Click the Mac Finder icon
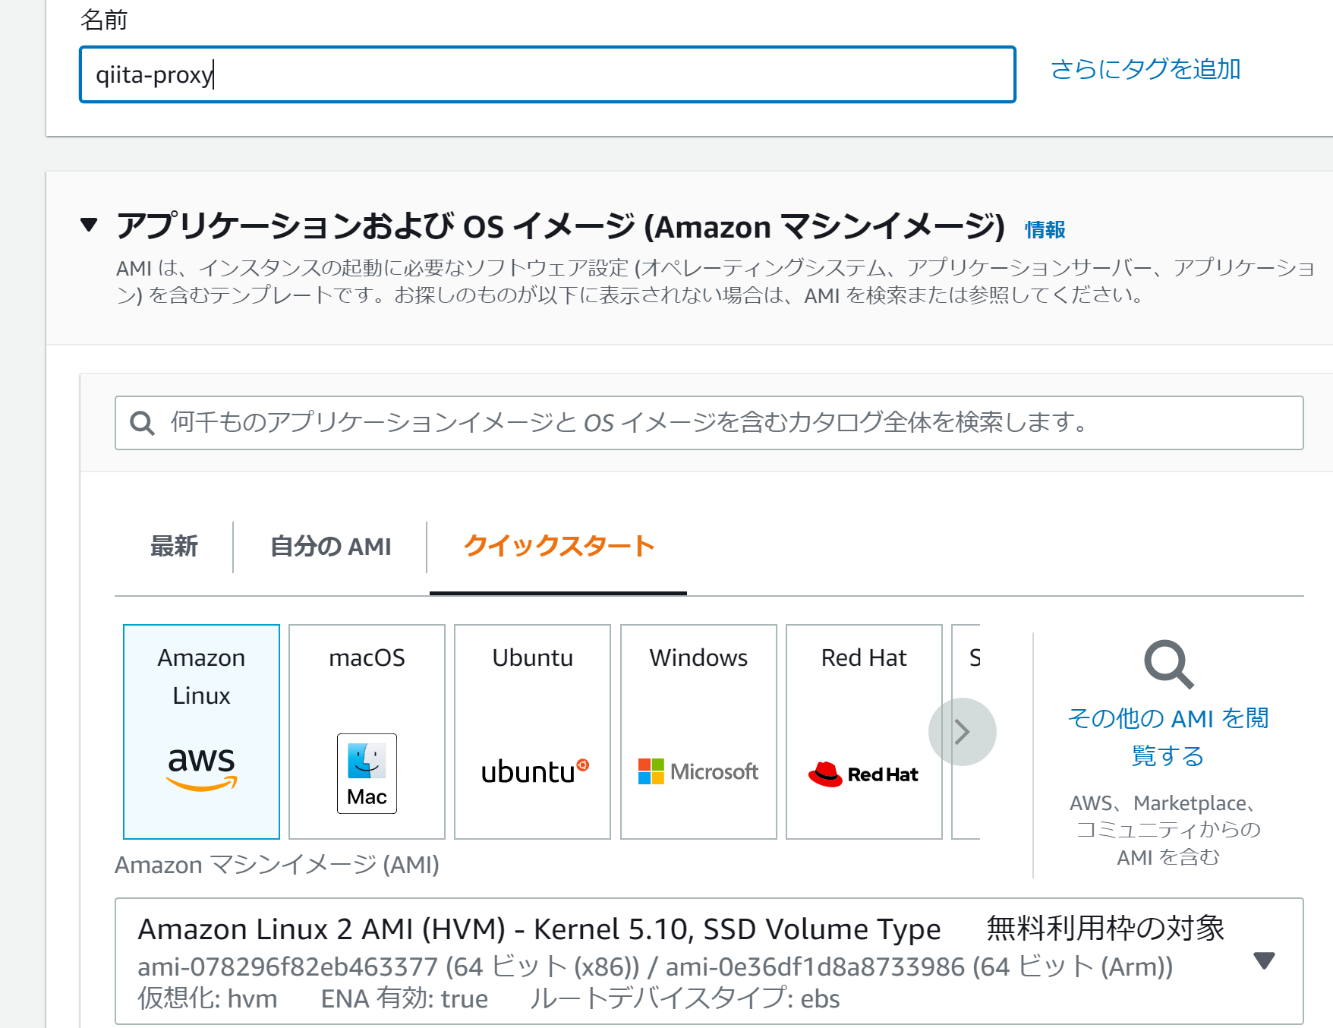1333x1028 pixels. (x=367, y=773)
